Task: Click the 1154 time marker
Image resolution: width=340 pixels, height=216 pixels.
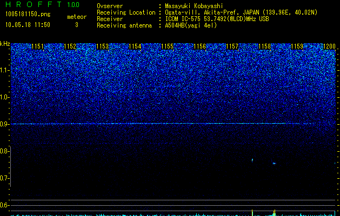Action: 135,46
